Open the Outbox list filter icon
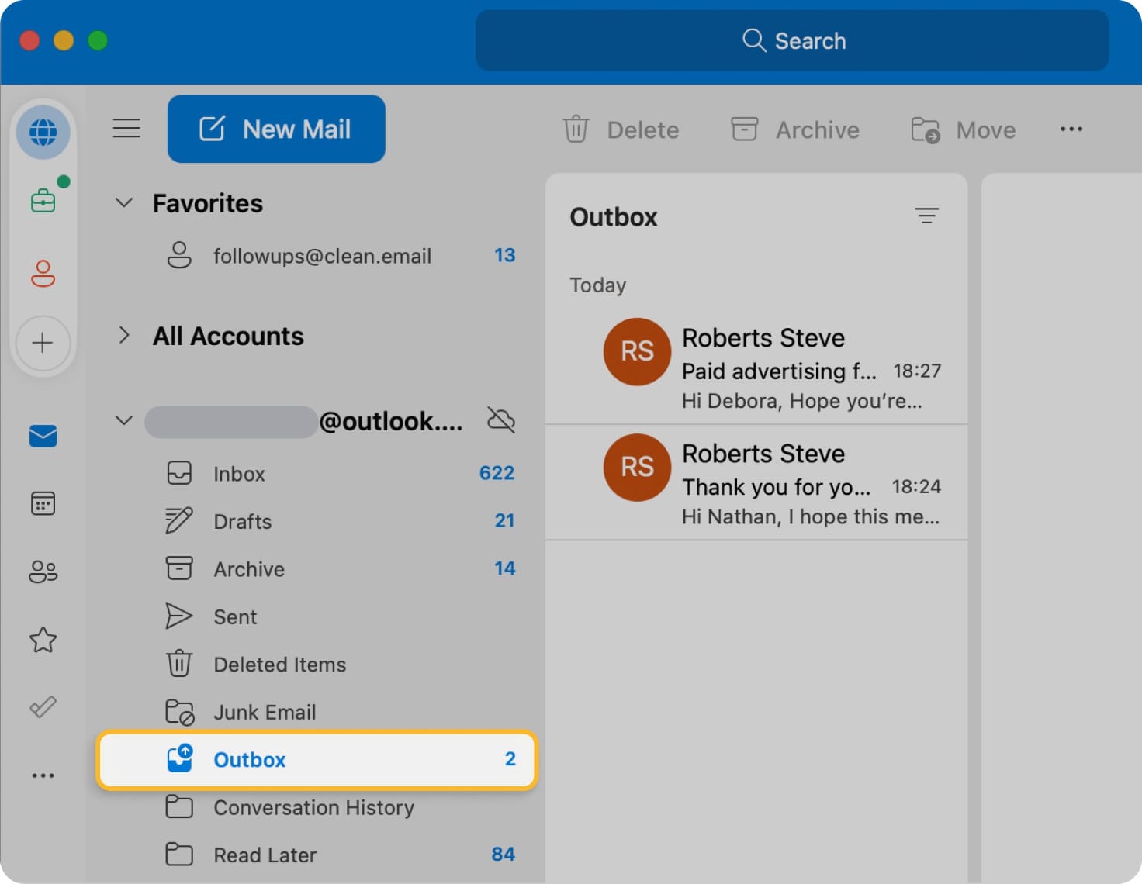 [x=926, y=216]
